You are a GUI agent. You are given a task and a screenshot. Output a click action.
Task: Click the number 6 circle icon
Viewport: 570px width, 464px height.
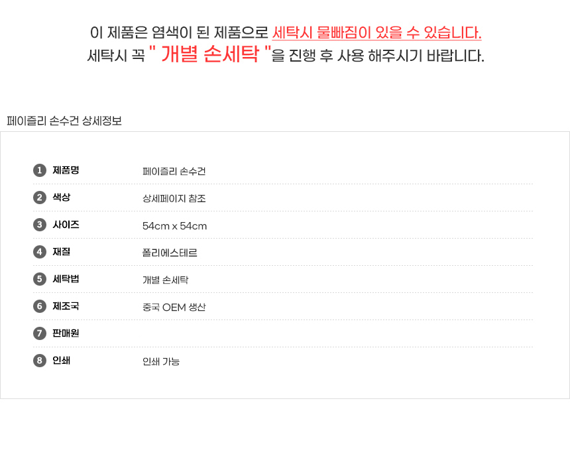(x=40, y=306)
